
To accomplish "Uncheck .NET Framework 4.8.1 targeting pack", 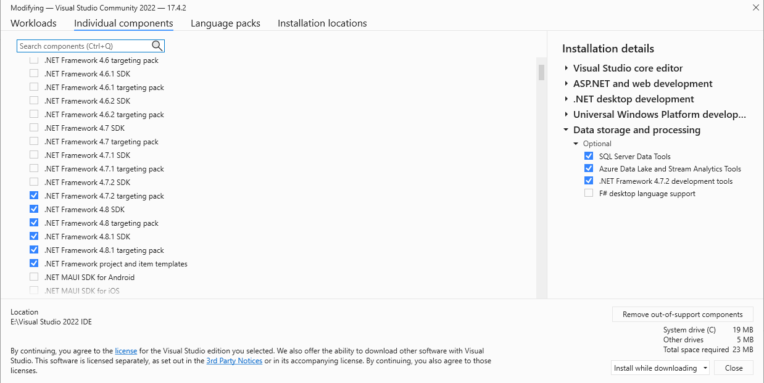I will (x=34, y=250).
